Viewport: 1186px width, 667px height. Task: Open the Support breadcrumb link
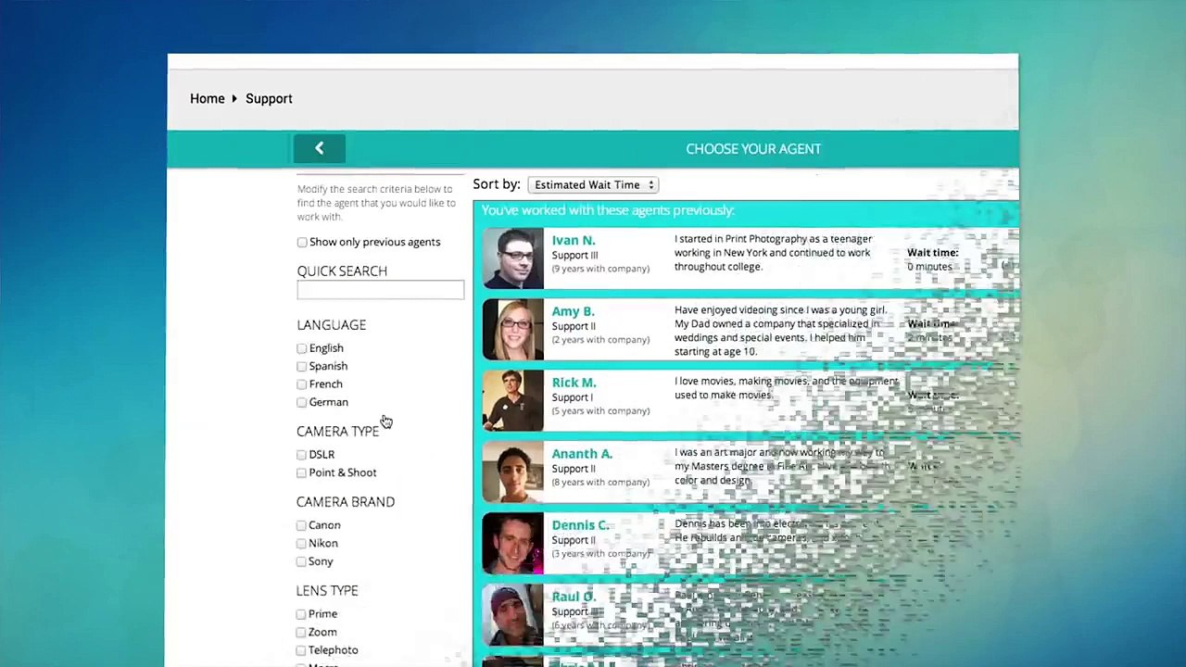(269, 98)
